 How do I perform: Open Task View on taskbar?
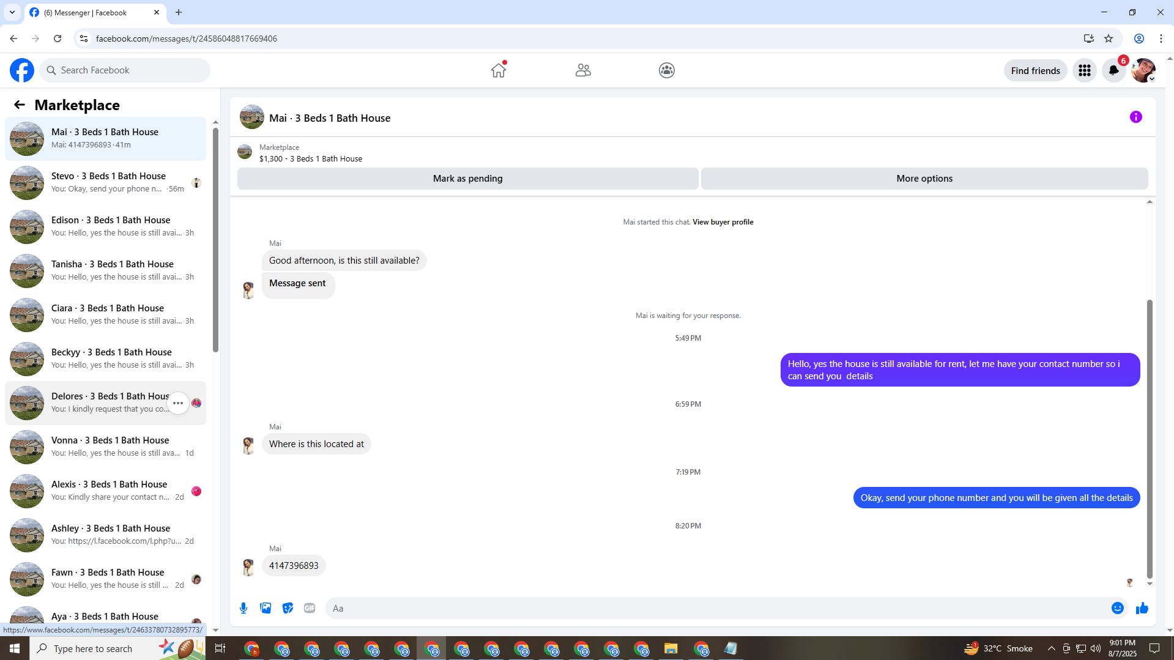click(x=220, y=648)
